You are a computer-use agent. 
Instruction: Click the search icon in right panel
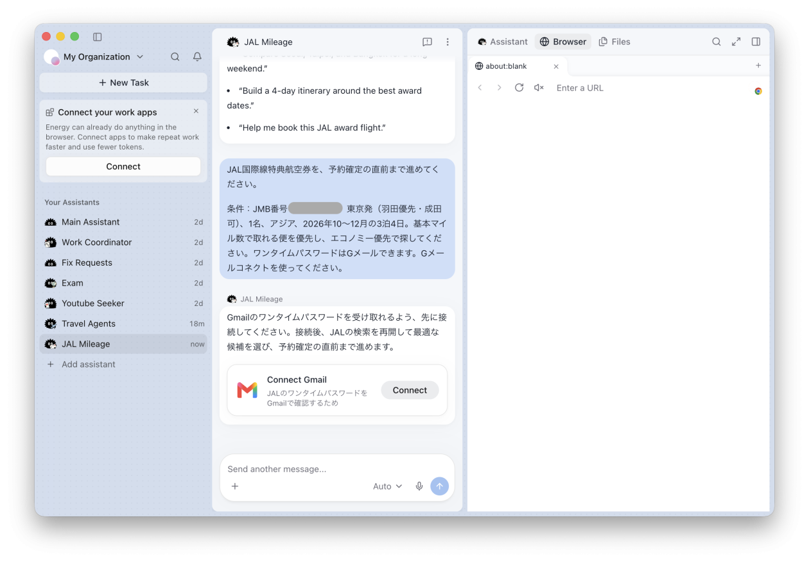point(717,42)
